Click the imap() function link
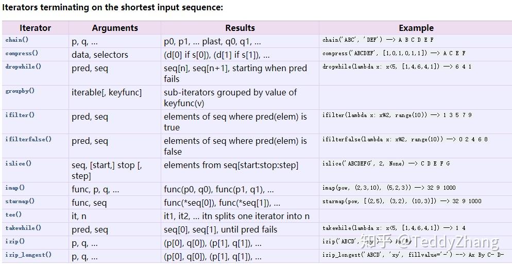Image resolution: width=512 pixels, height=265 pixels. pos(15,188)
